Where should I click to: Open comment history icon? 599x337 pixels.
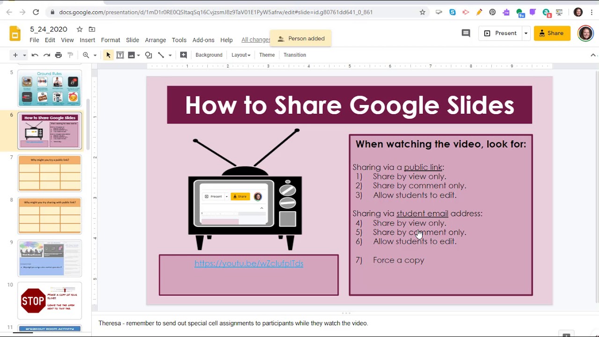coord(466,33)
